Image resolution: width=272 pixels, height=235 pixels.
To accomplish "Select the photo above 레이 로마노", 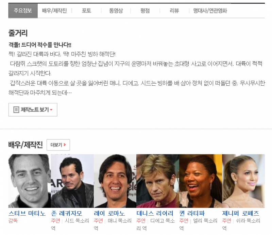I will (115, 181).
